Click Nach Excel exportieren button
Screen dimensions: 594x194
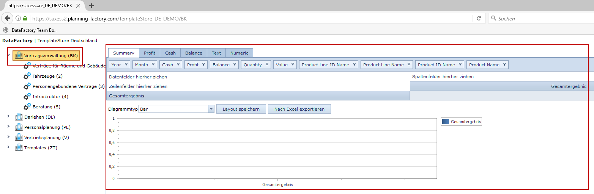pyautogui.click(x=299, y=109)
